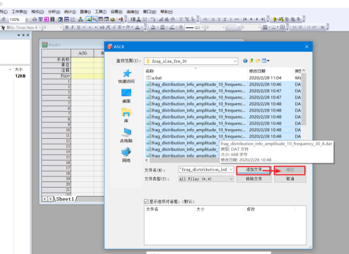Set column as Z in toolbar

[225, 20]
